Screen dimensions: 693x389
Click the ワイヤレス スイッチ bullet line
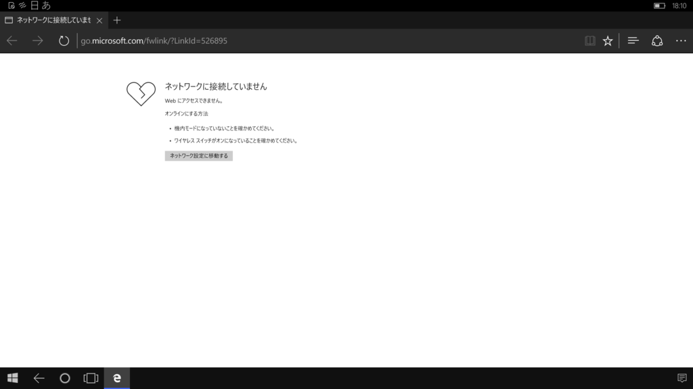pyautogui.click(x=236, y=140)
